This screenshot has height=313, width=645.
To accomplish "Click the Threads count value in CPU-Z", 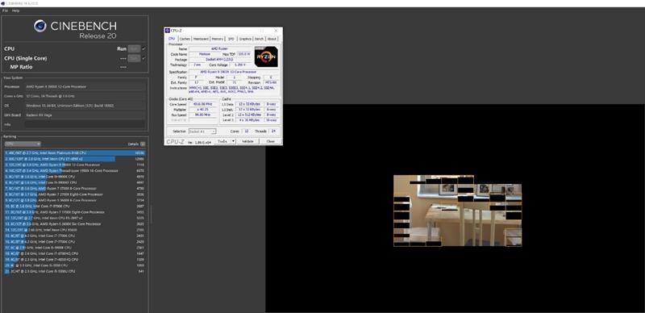I will pos(273,131).
